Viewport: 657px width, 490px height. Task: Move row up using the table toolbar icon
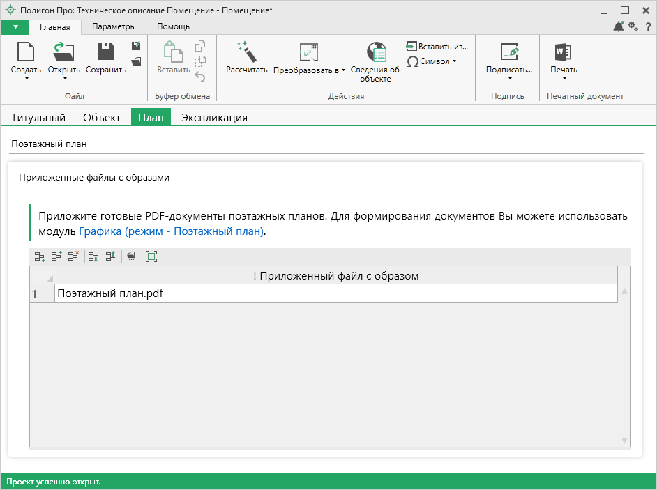pyautogui.click(x=110, y=257)
